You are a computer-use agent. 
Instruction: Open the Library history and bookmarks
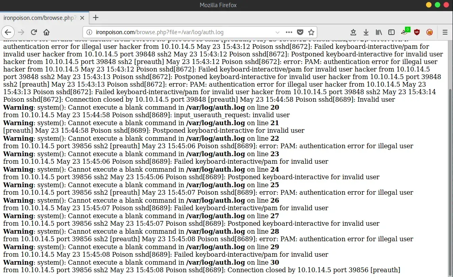[x=379, y=32]
